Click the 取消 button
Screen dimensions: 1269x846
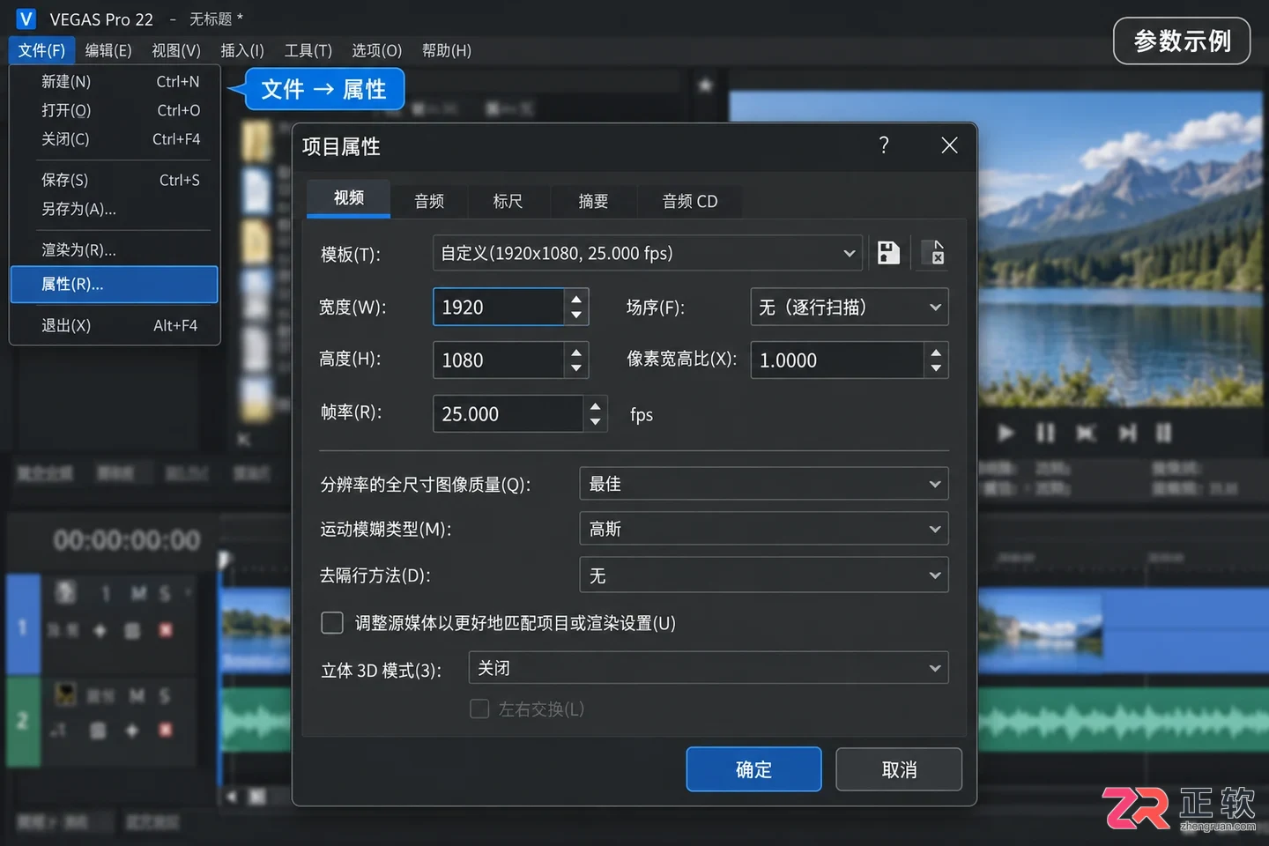pyautogui.click(x=899, y=769)
